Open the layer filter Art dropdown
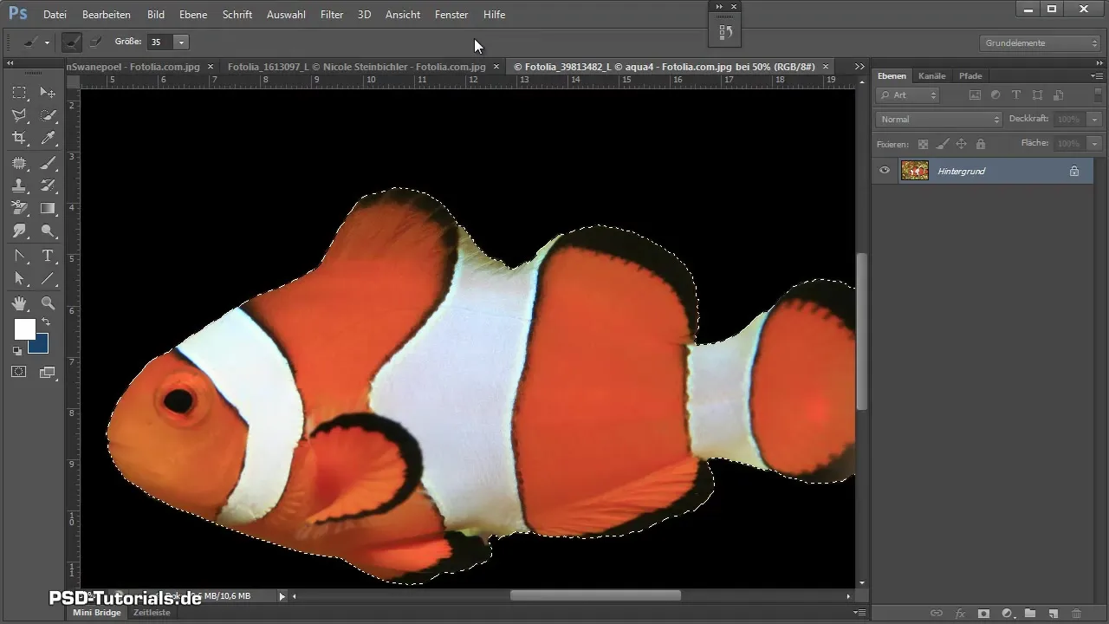 (908, 94)
